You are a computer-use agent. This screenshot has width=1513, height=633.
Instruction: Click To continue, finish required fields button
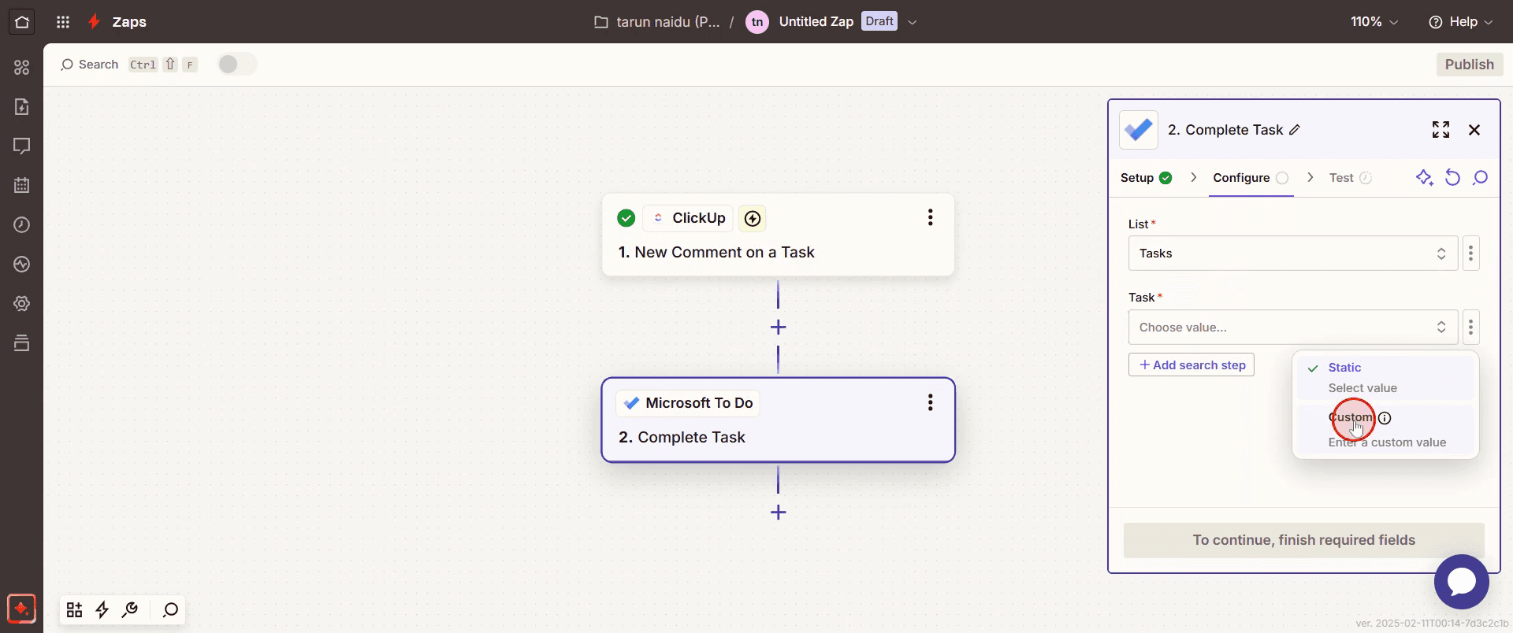point(1304,540)
